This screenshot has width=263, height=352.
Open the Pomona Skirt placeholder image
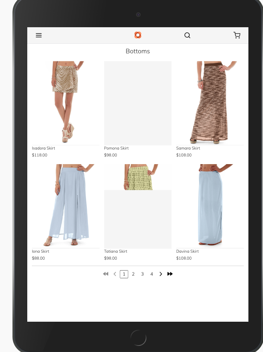[138, 103]
